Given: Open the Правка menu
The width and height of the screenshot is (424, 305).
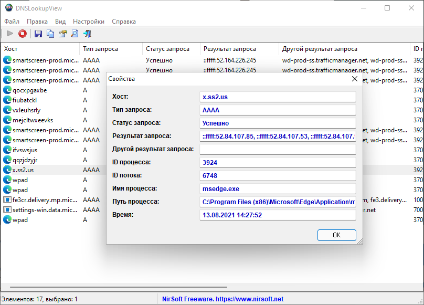Looking at the screenshot, I should 37,22.
